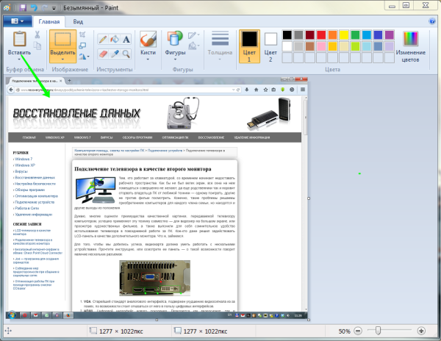The width and height of the screenshot is (441, 341).
Task: Select the Pencil tool
Action: (102, 38)
